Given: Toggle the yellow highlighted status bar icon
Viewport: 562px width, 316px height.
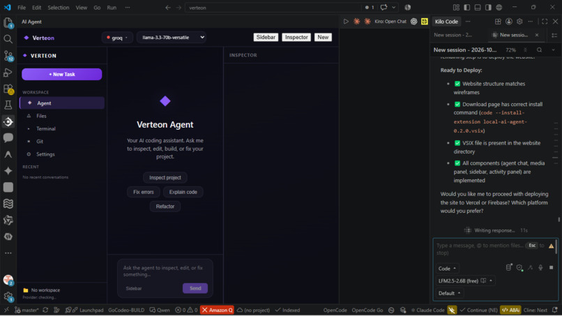Looking at the screenshot, I should tap(452, 310).
